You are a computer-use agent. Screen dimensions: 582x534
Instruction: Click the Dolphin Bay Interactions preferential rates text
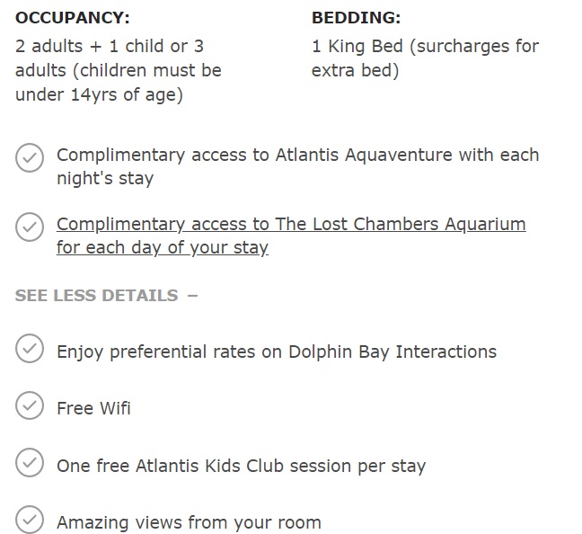pos(277,352)
